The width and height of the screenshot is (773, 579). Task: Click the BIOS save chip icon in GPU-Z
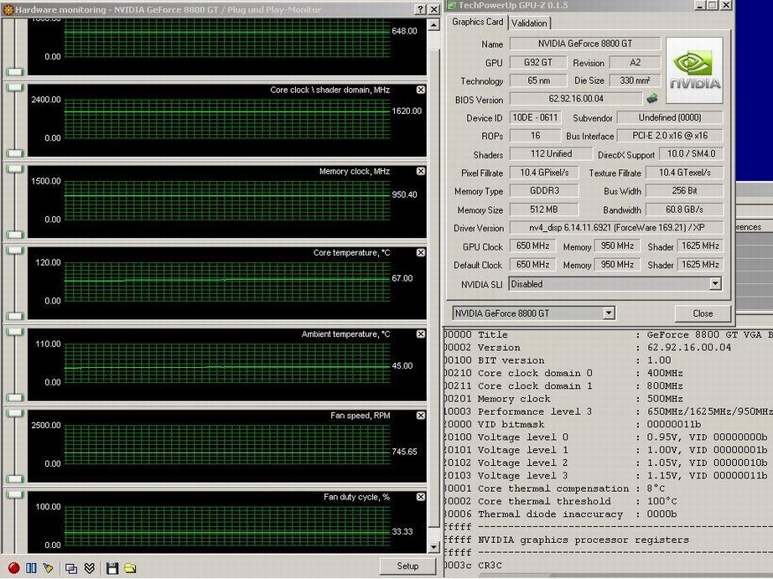pos(652,99)
